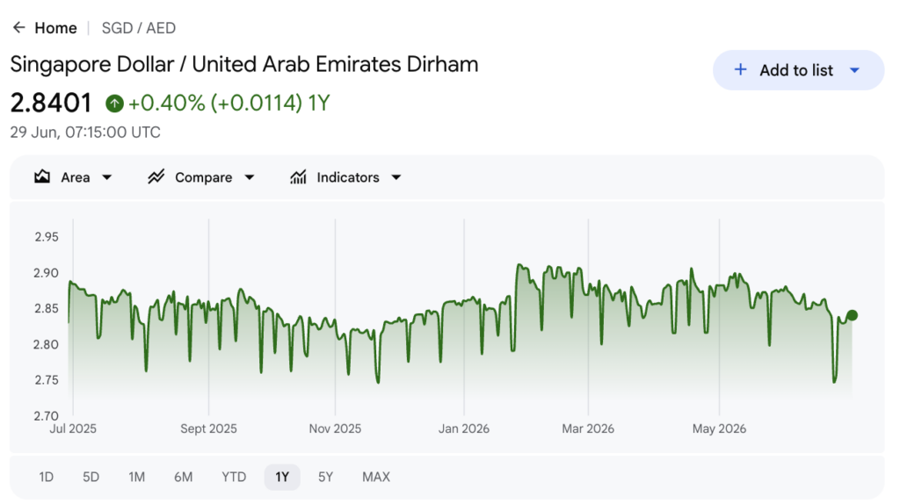This screenshot has height=503, width=900.
Task: Choose the YTD time range
Action: coord(234,478)
